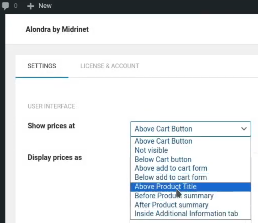Select highlighted Above Product Title option
This screenshot has height=223, width=258.
point(190,187)
